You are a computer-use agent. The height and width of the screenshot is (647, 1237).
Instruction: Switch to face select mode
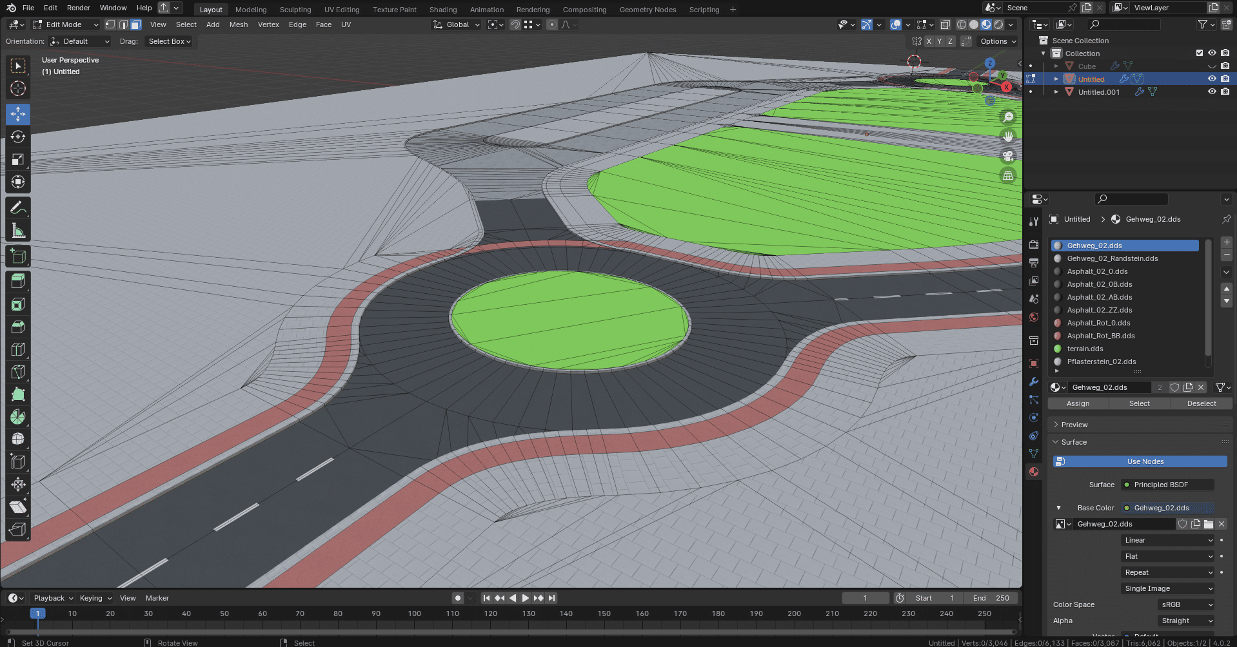point(136,24)
